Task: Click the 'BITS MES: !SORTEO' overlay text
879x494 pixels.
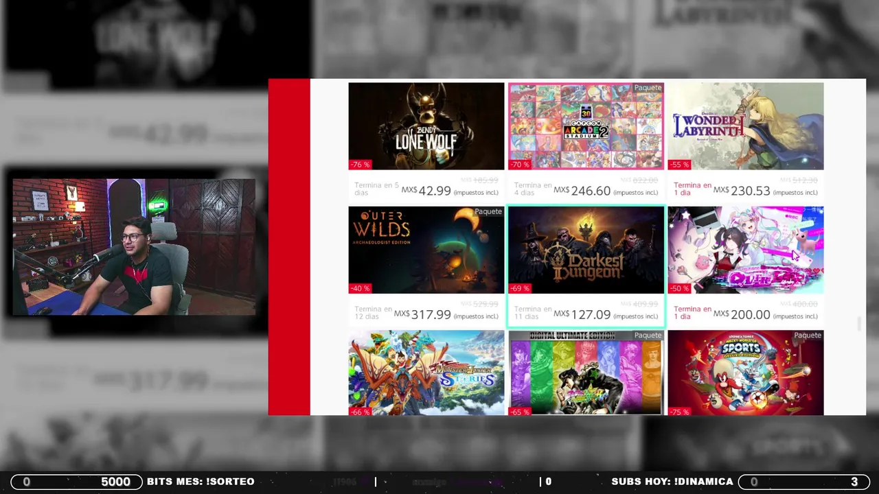Action: (x=201, y=482)
